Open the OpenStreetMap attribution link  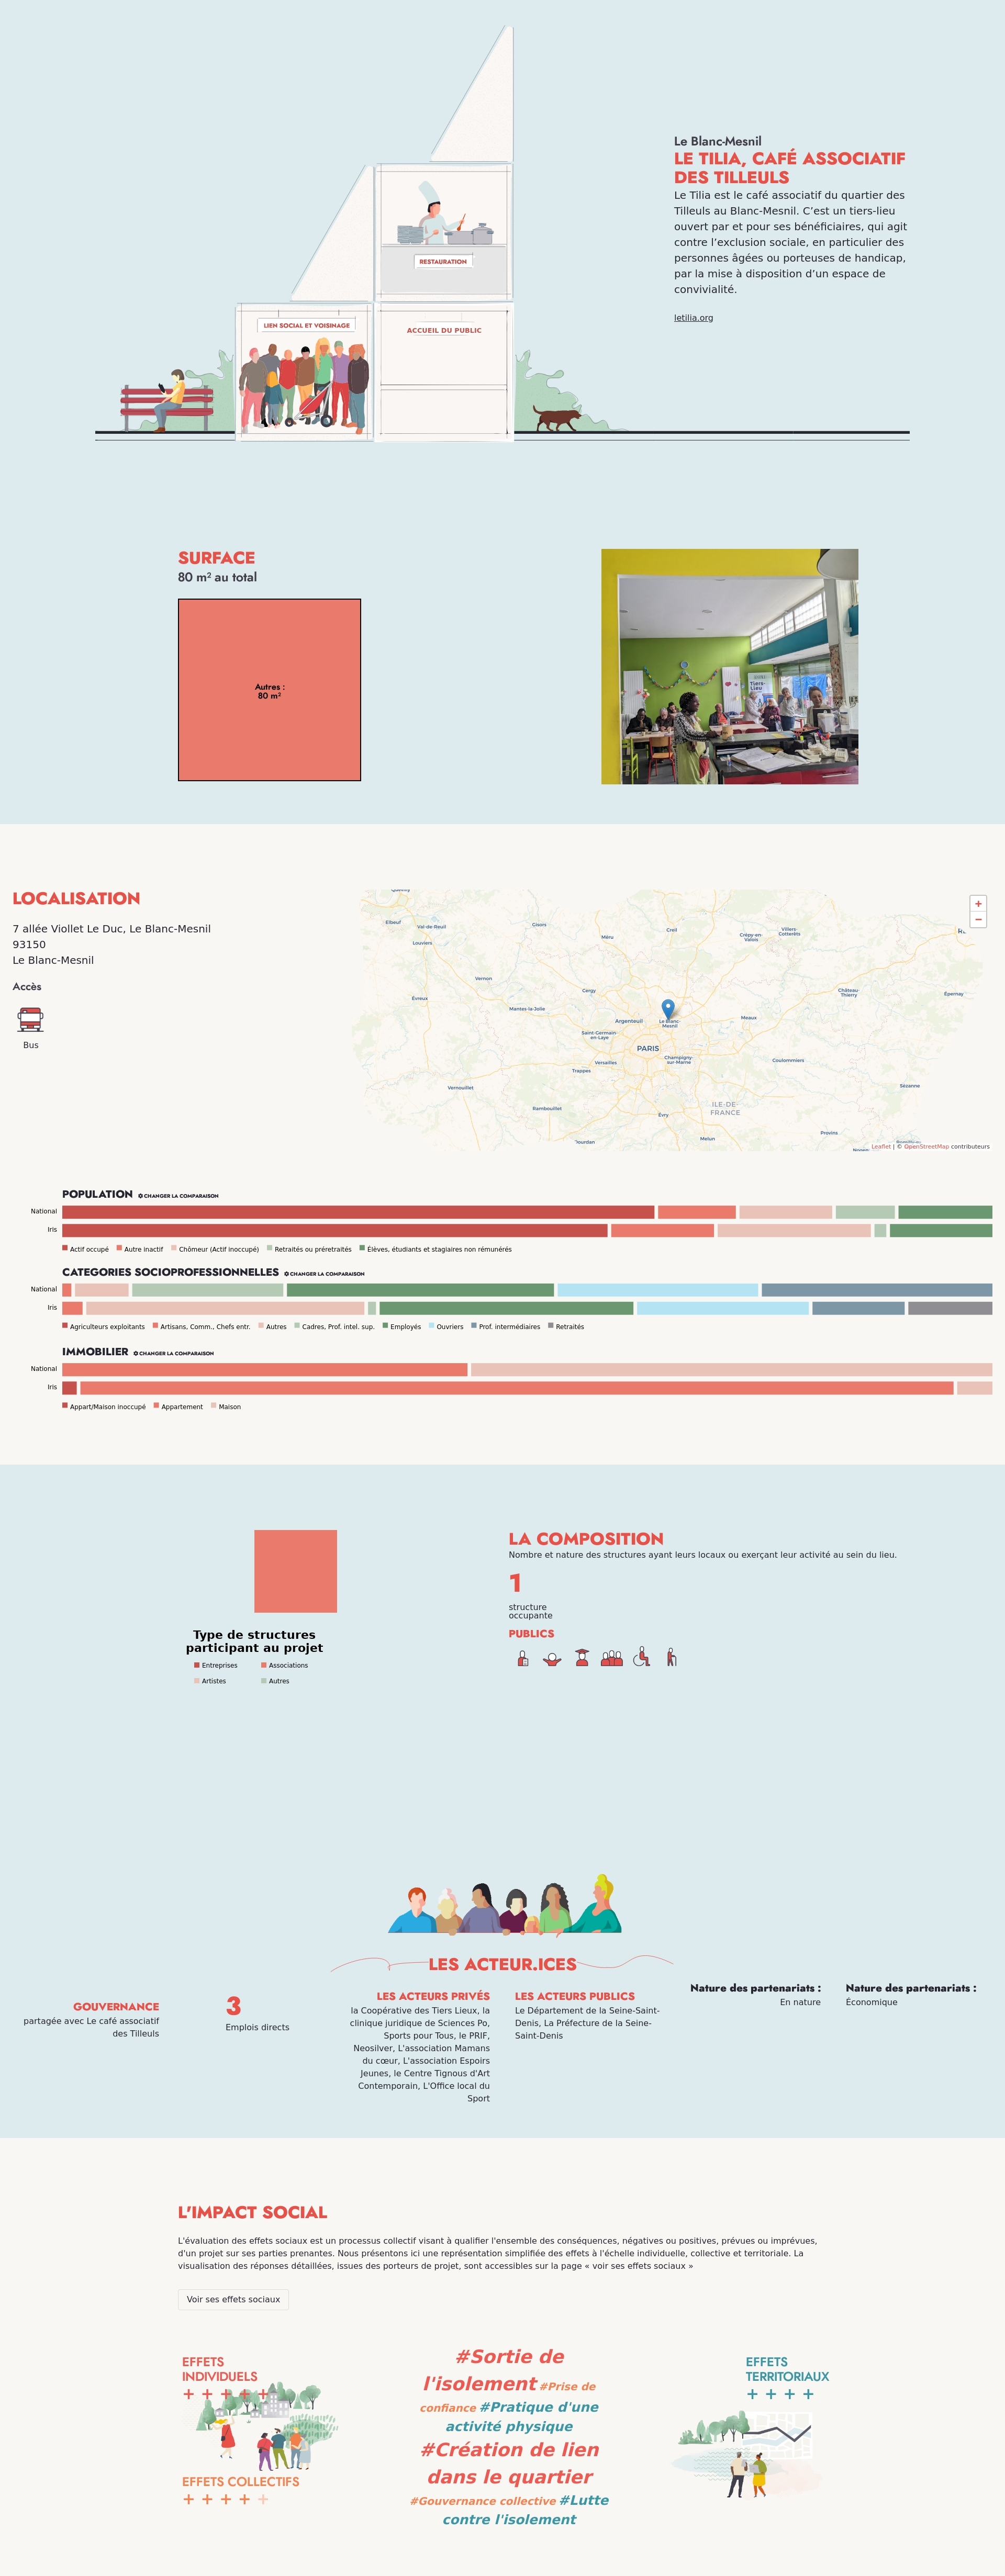tap(926, 1146)
